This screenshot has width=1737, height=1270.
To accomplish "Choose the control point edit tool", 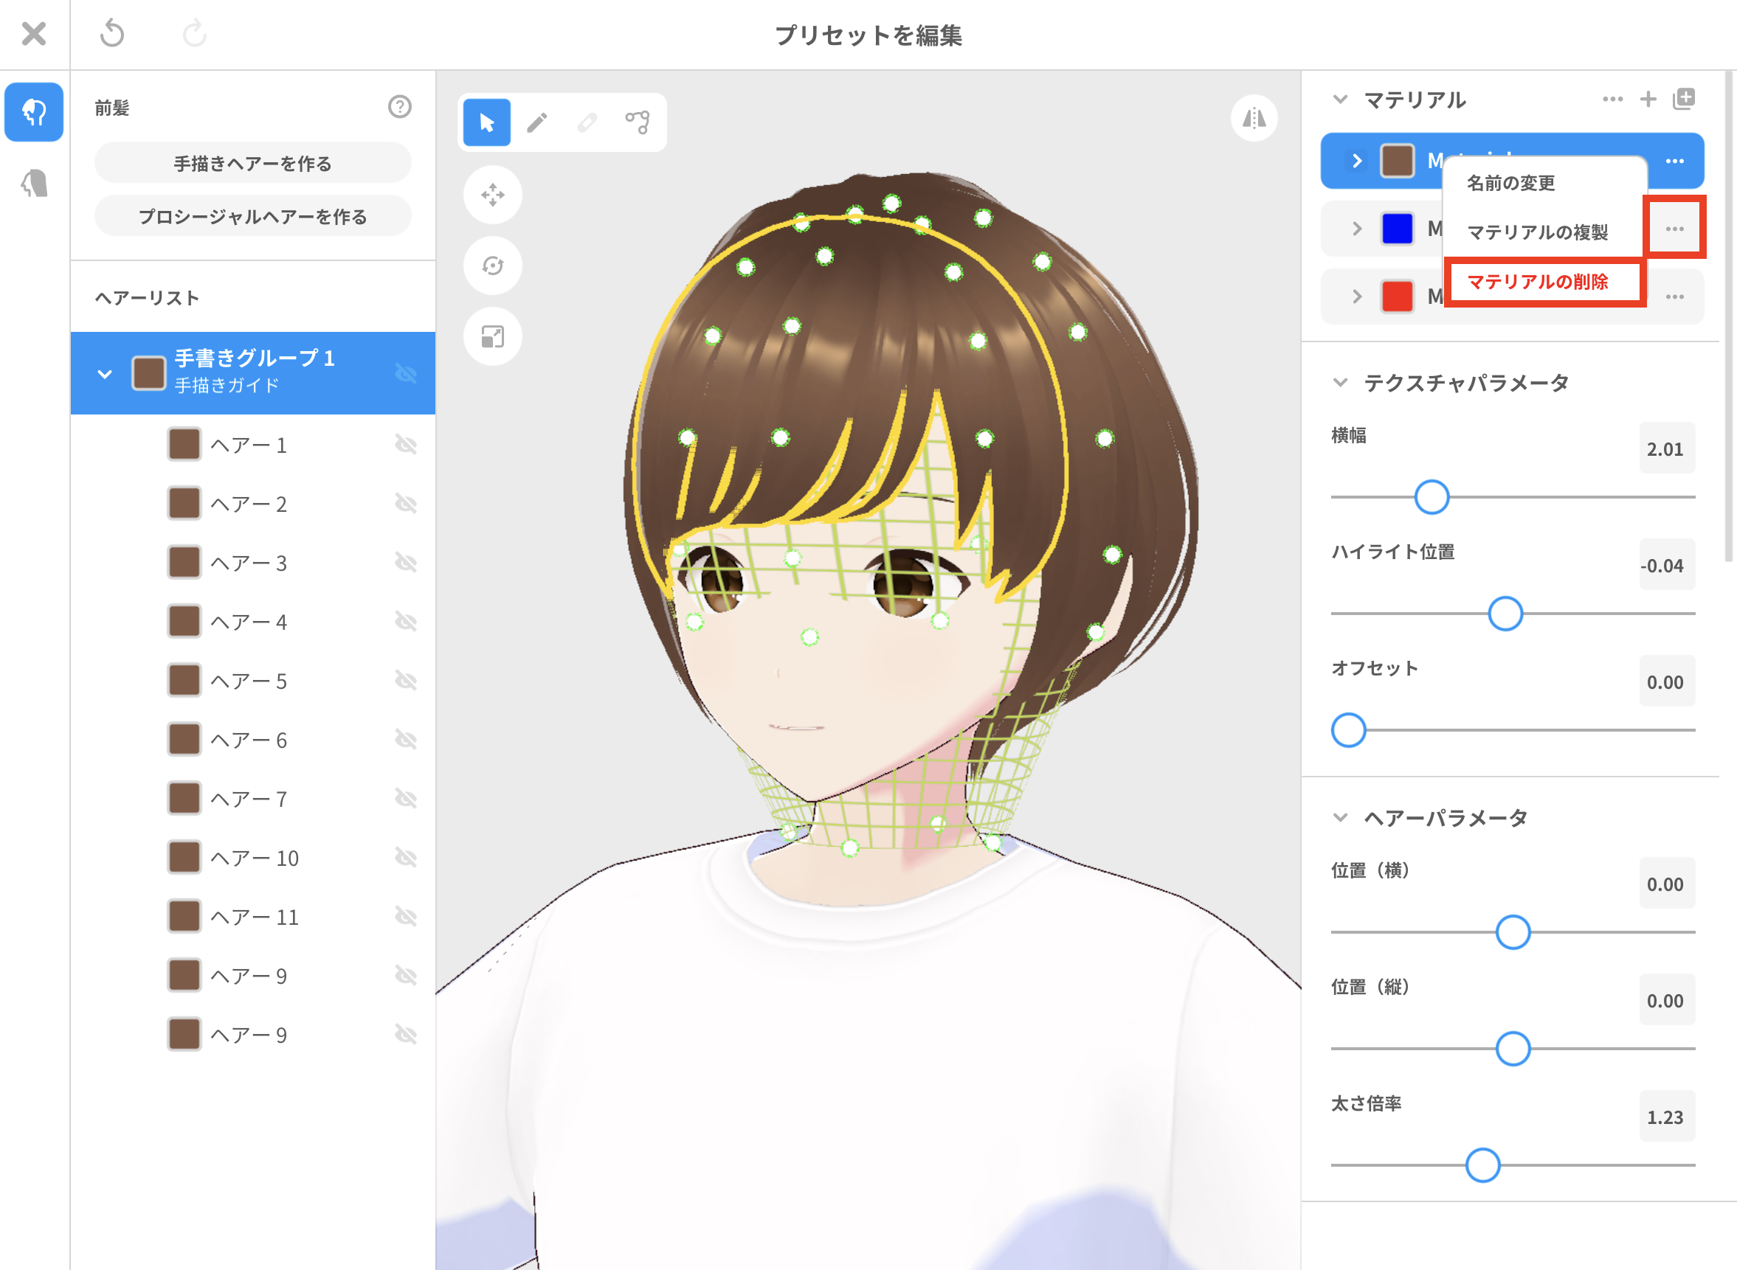I will [637, 122].
